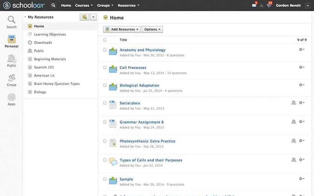
Task: Select the Spanish 101 collection
Action: [44, 67]
